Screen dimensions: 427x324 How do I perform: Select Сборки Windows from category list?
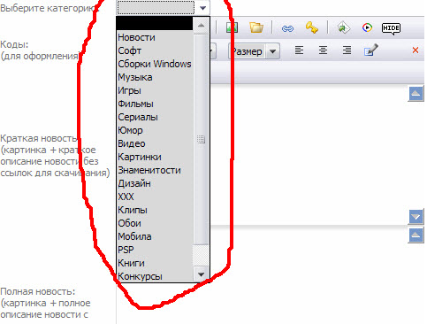coord(155,64)
